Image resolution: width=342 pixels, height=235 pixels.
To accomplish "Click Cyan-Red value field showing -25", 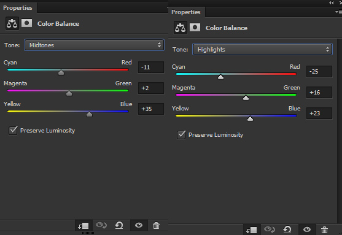I will pyautogui.click(x=319, y=72).
